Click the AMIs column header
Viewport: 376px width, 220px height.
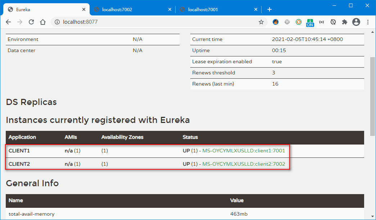(x=71, y=137)
